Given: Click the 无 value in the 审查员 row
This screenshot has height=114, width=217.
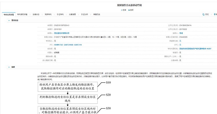Looking at the screenshot, I should coord(180,53).
